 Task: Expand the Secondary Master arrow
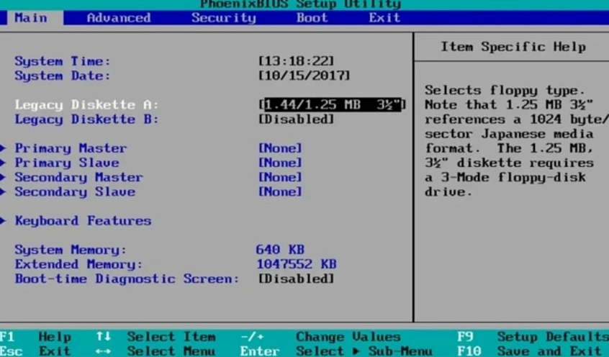3,177
